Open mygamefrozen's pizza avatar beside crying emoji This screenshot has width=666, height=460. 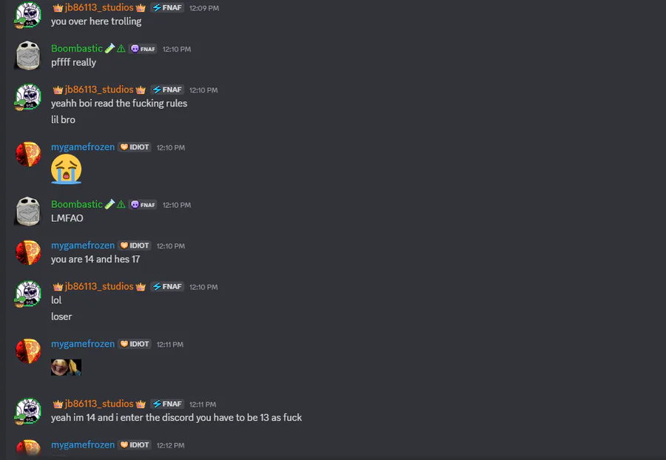click(x=28, y=154)
